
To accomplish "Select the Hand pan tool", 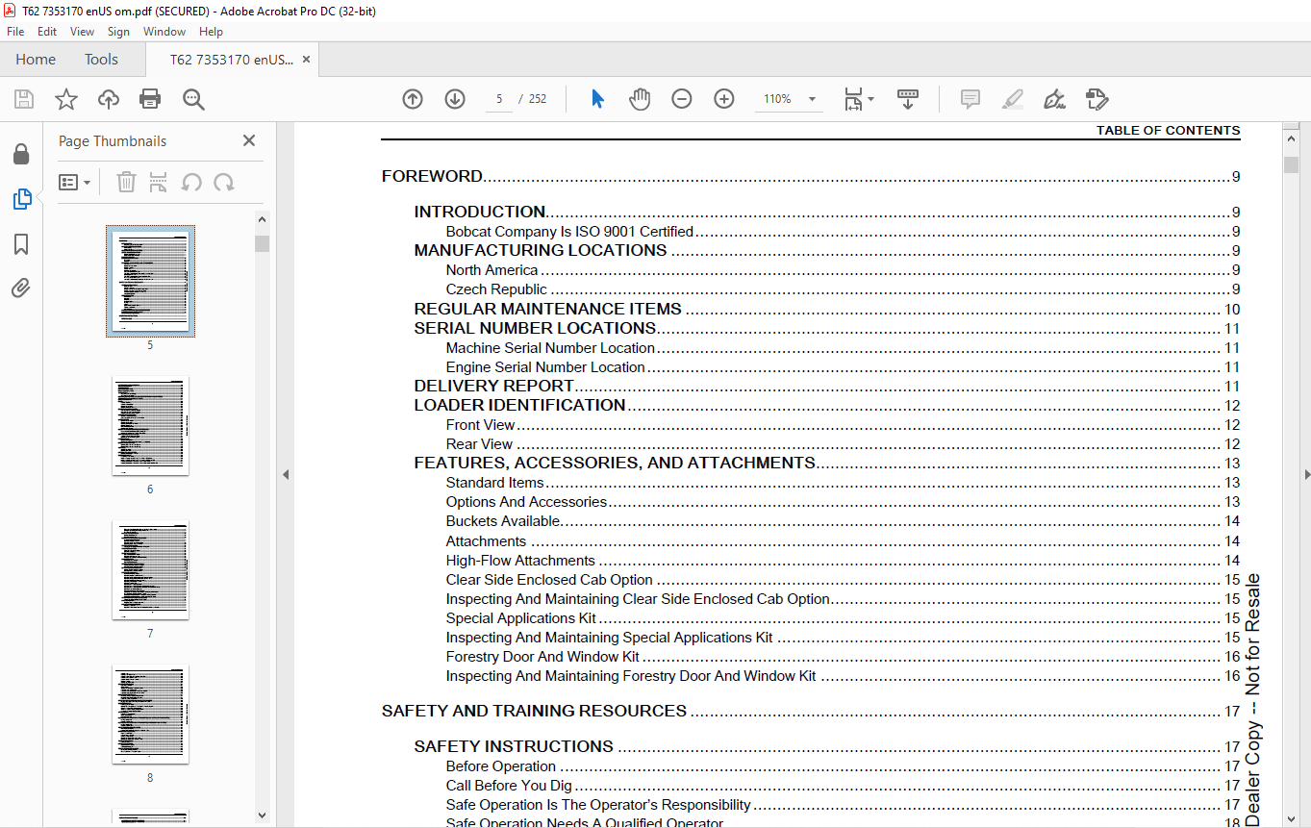I will 640,99.
